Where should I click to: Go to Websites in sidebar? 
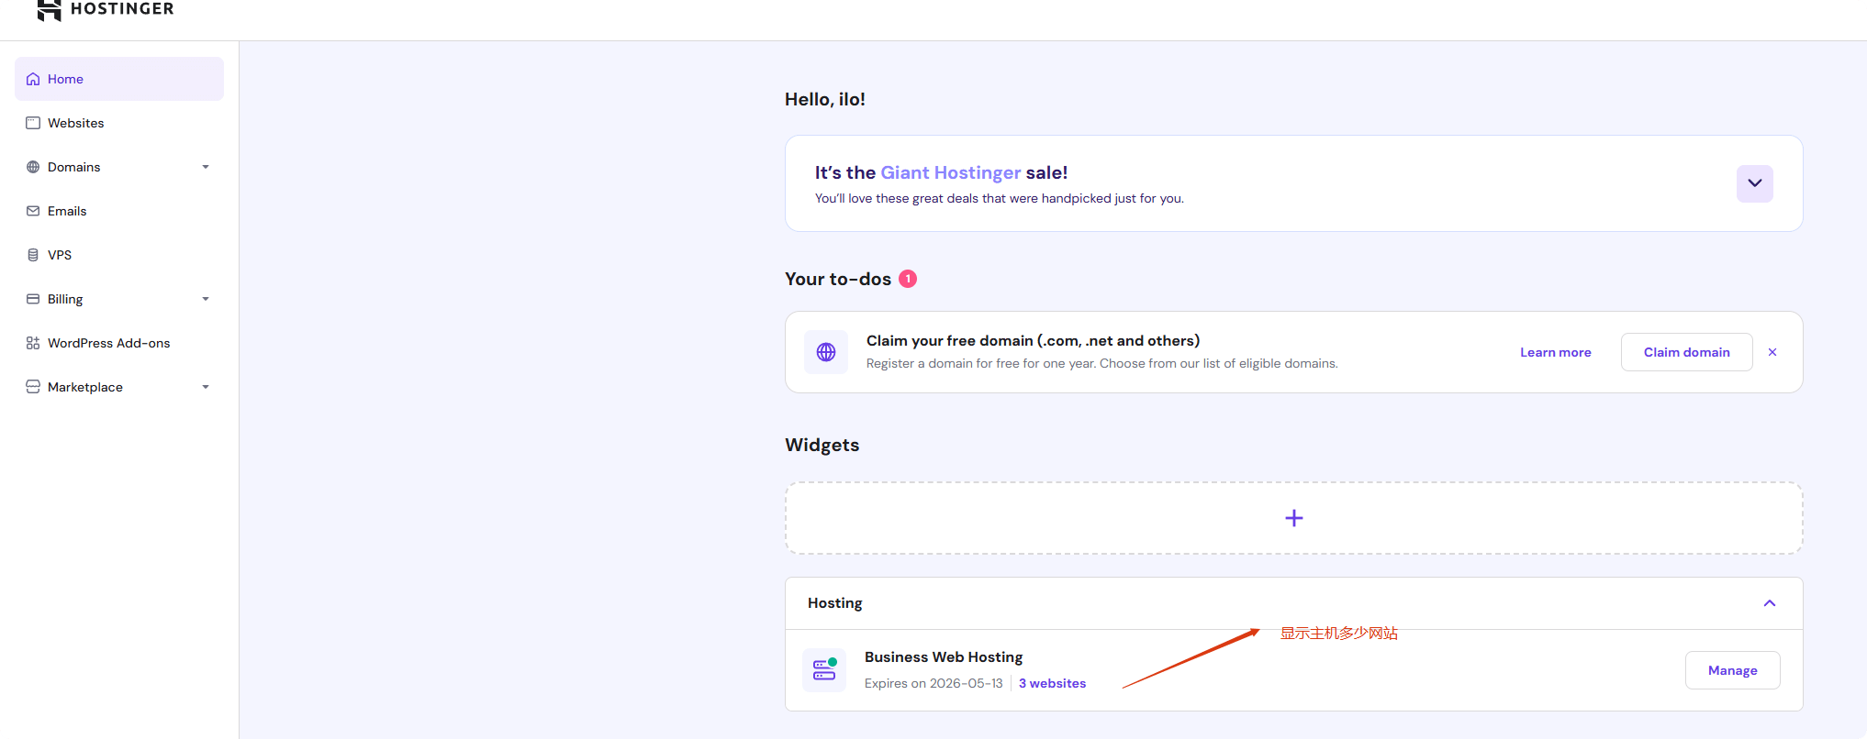pos(119,123)
